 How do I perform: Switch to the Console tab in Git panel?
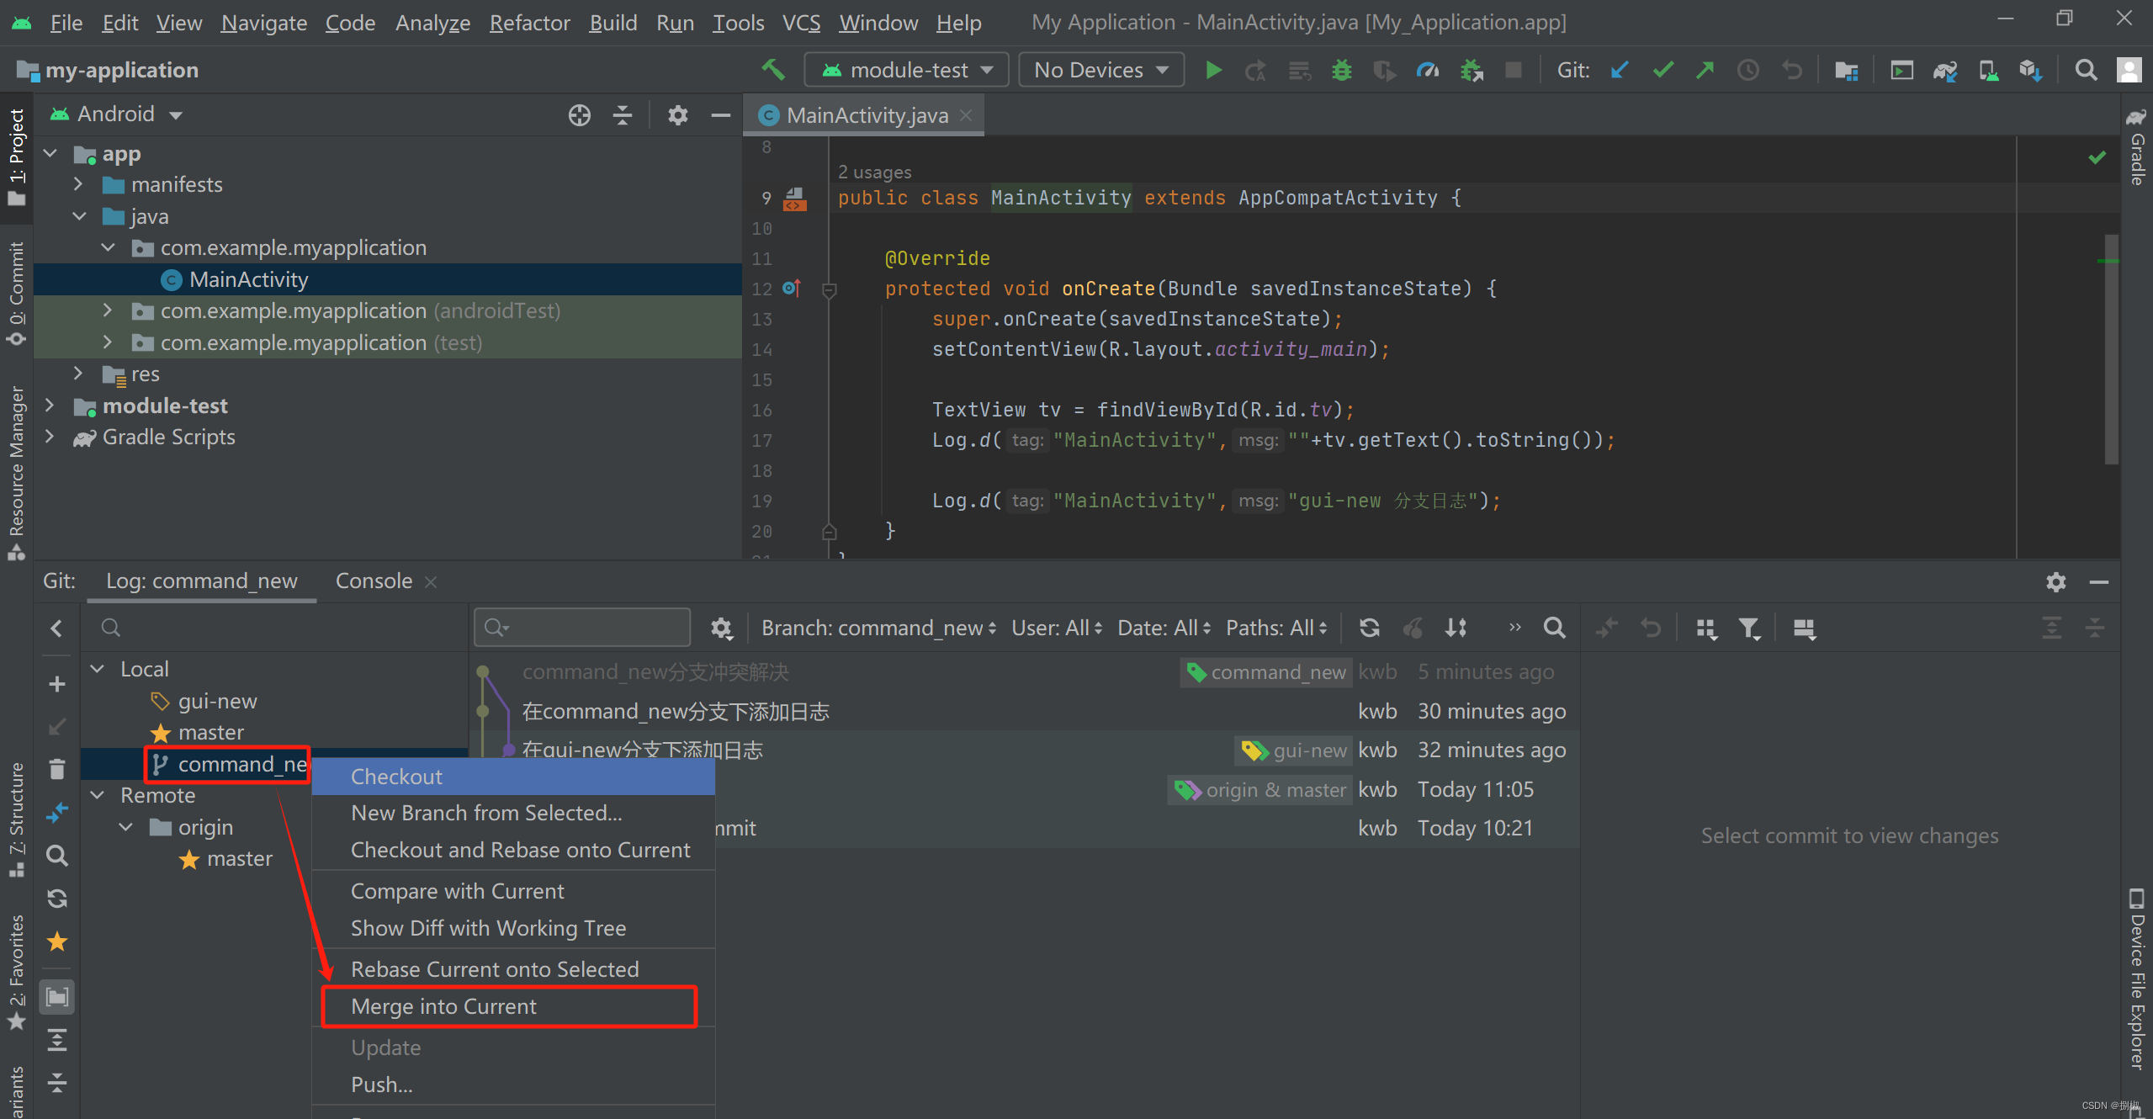click(373, 580)
